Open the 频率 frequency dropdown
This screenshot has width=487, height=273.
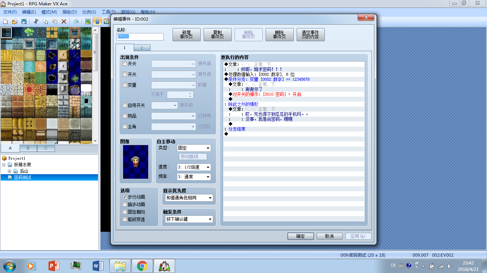(x=194, y=177)
